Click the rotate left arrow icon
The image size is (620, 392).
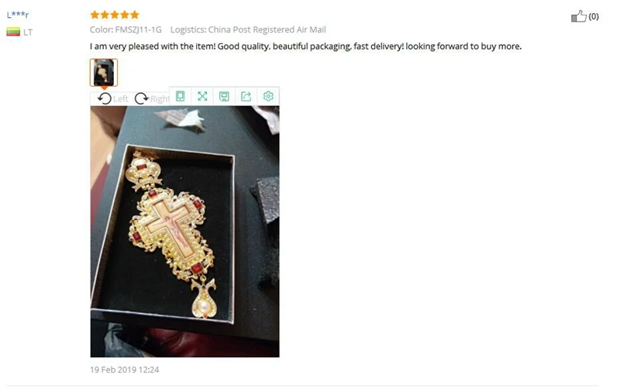(x=105, y=98)
